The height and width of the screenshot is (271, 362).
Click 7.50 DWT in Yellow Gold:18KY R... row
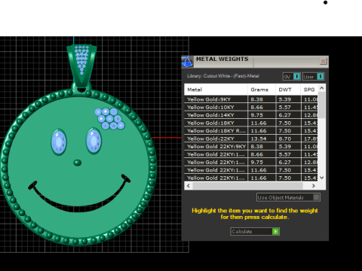(285, 131)
